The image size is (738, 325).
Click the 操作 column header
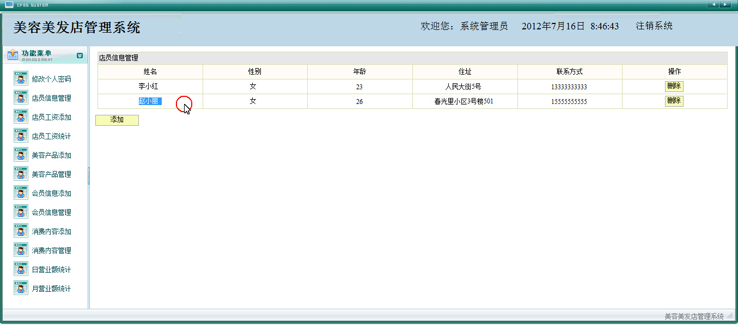tap(675, 72)
